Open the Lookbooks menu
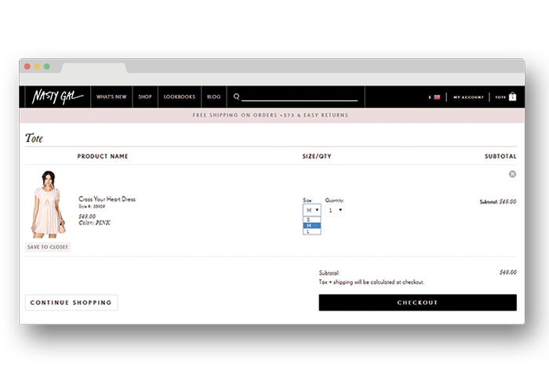Image resolution: width=549 pixels, height=392 pixels. point(180,96)
